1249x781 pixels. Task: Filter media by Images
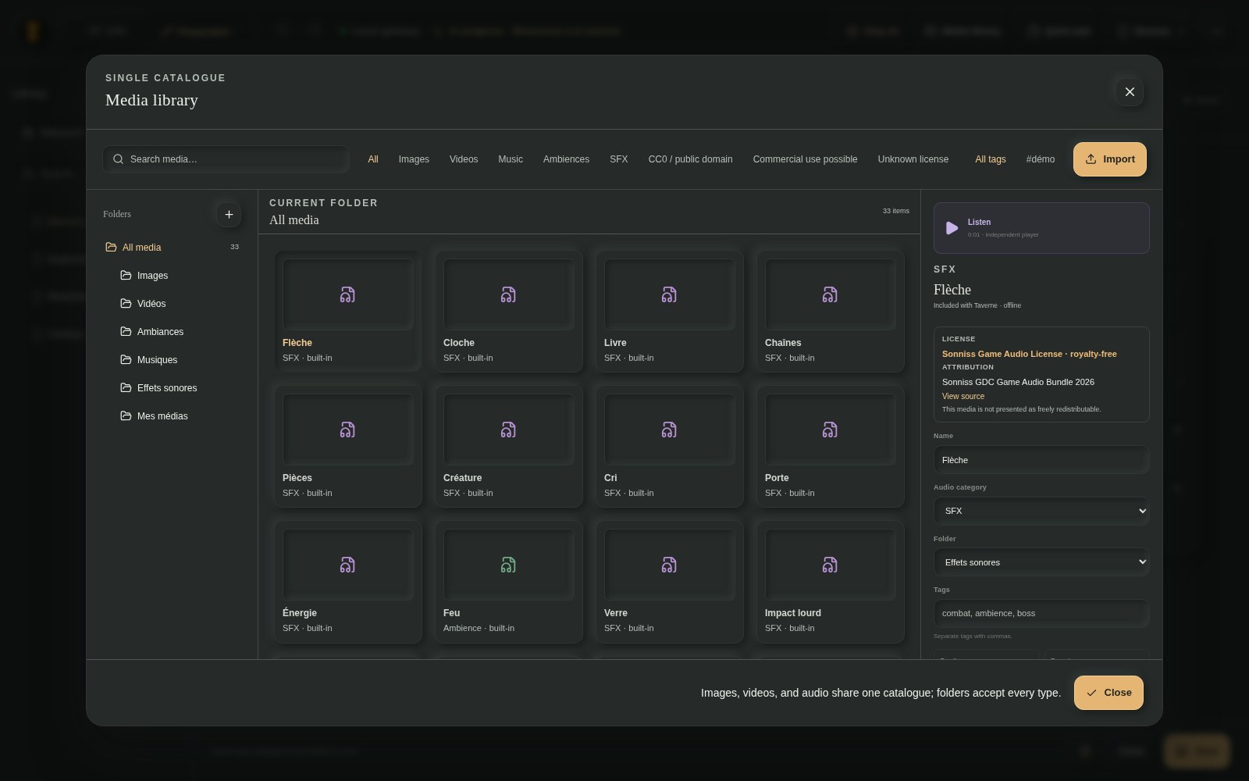pos(414,159)
